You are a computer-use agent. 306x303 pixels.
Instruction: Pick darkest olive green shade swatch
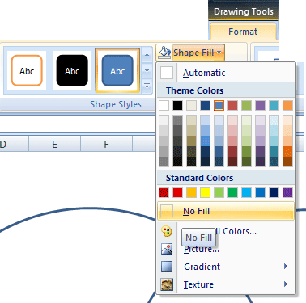(x=246, y=162)
